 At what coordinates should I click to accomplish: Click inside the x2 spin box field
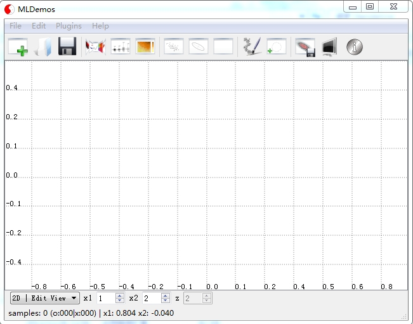point(152,298)
